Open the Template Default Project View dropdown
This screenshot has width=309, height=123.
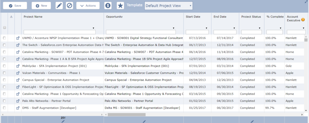(x=168, y=6)
